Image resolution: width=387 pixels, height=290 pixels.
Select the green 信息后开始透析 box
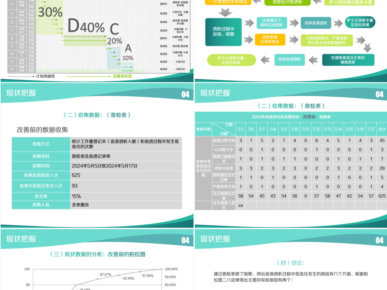point(288,2)
